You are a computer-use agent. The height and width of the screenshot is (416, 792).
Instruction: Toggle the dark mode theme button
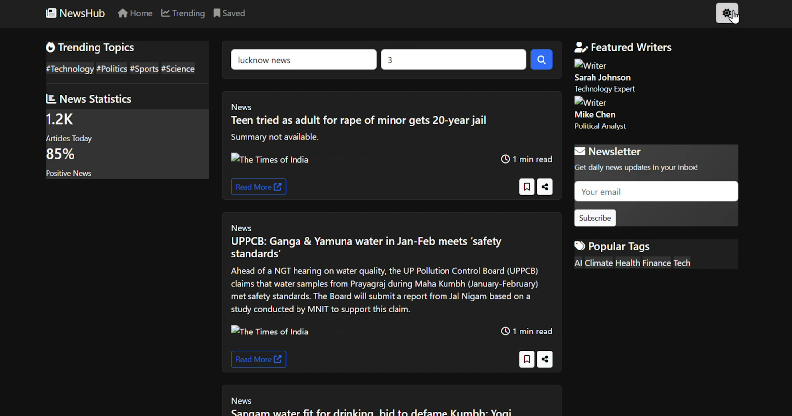pos(726,13)
